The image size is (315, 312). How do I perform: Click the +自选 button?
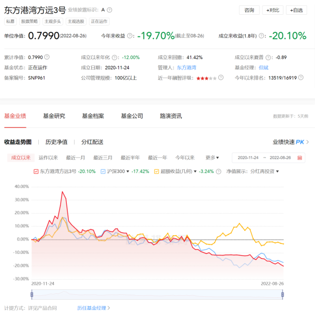296,10
